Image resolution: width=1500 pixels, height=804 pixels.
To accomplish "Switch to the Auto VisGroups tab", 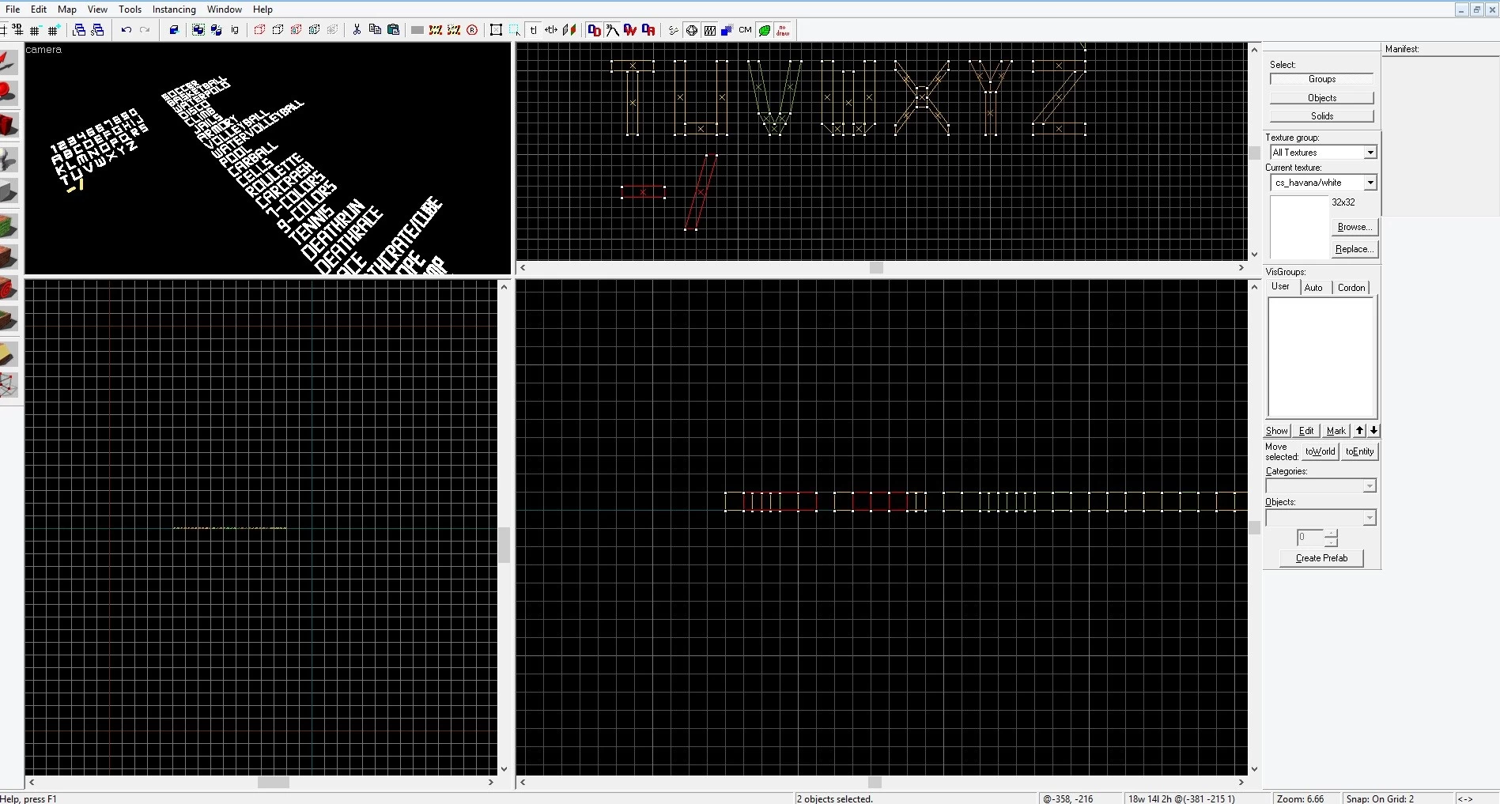I will [x=1313, y=288].
